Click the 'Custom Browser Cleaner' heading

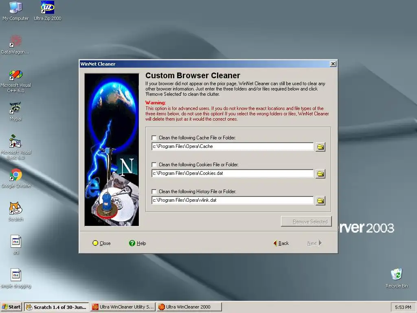(193, 75)
